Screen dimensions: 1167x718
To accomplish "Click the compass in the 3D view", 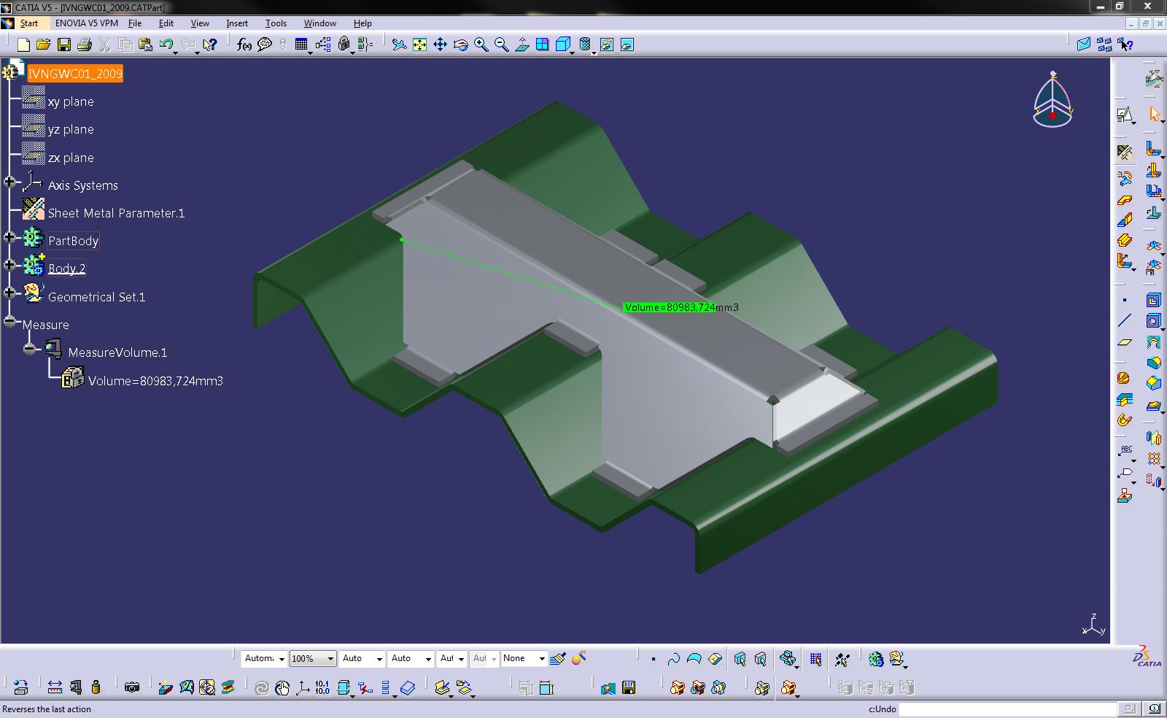I will click(x=1052, y=100).
